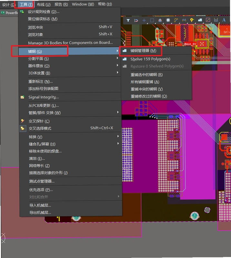Choose 重铺选中的铺铜 (R)
The image size is (231, 258).
click(x=156, y=74)
